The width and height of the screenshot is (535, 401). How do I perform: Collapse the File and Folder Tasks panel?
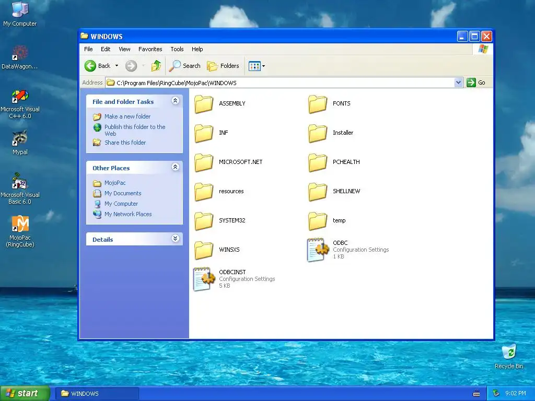(176, 101)
